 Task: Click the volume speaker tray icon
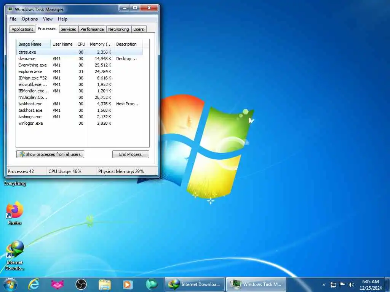click(351, 284)
